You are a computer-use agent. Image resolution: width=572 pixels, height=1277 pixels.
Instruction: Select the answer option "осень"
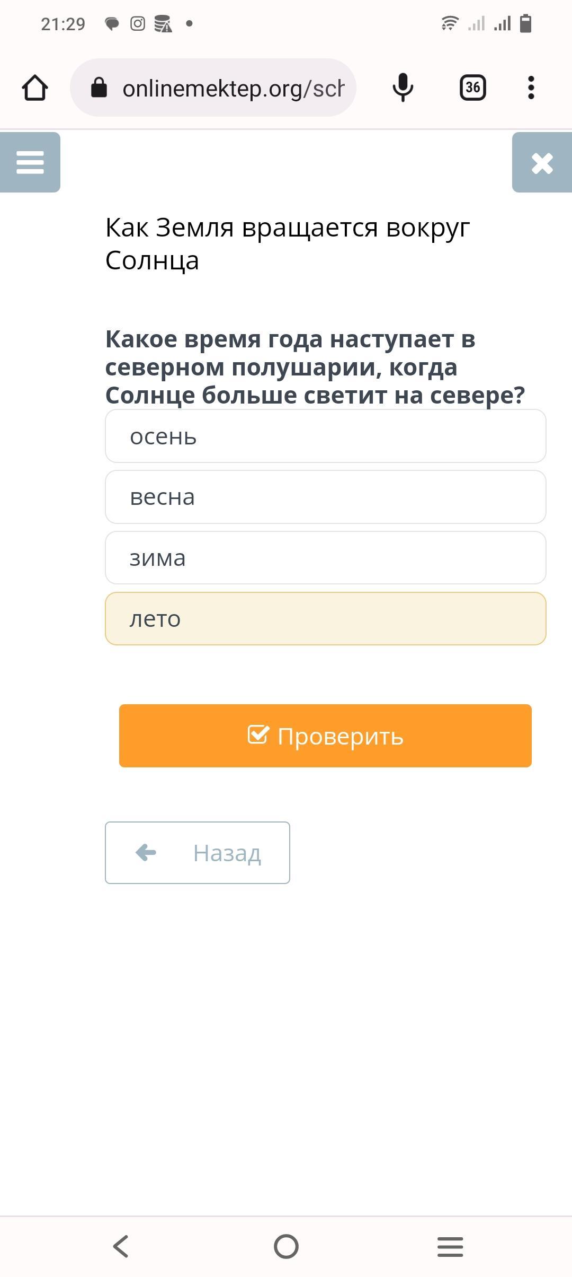[325, 436]
